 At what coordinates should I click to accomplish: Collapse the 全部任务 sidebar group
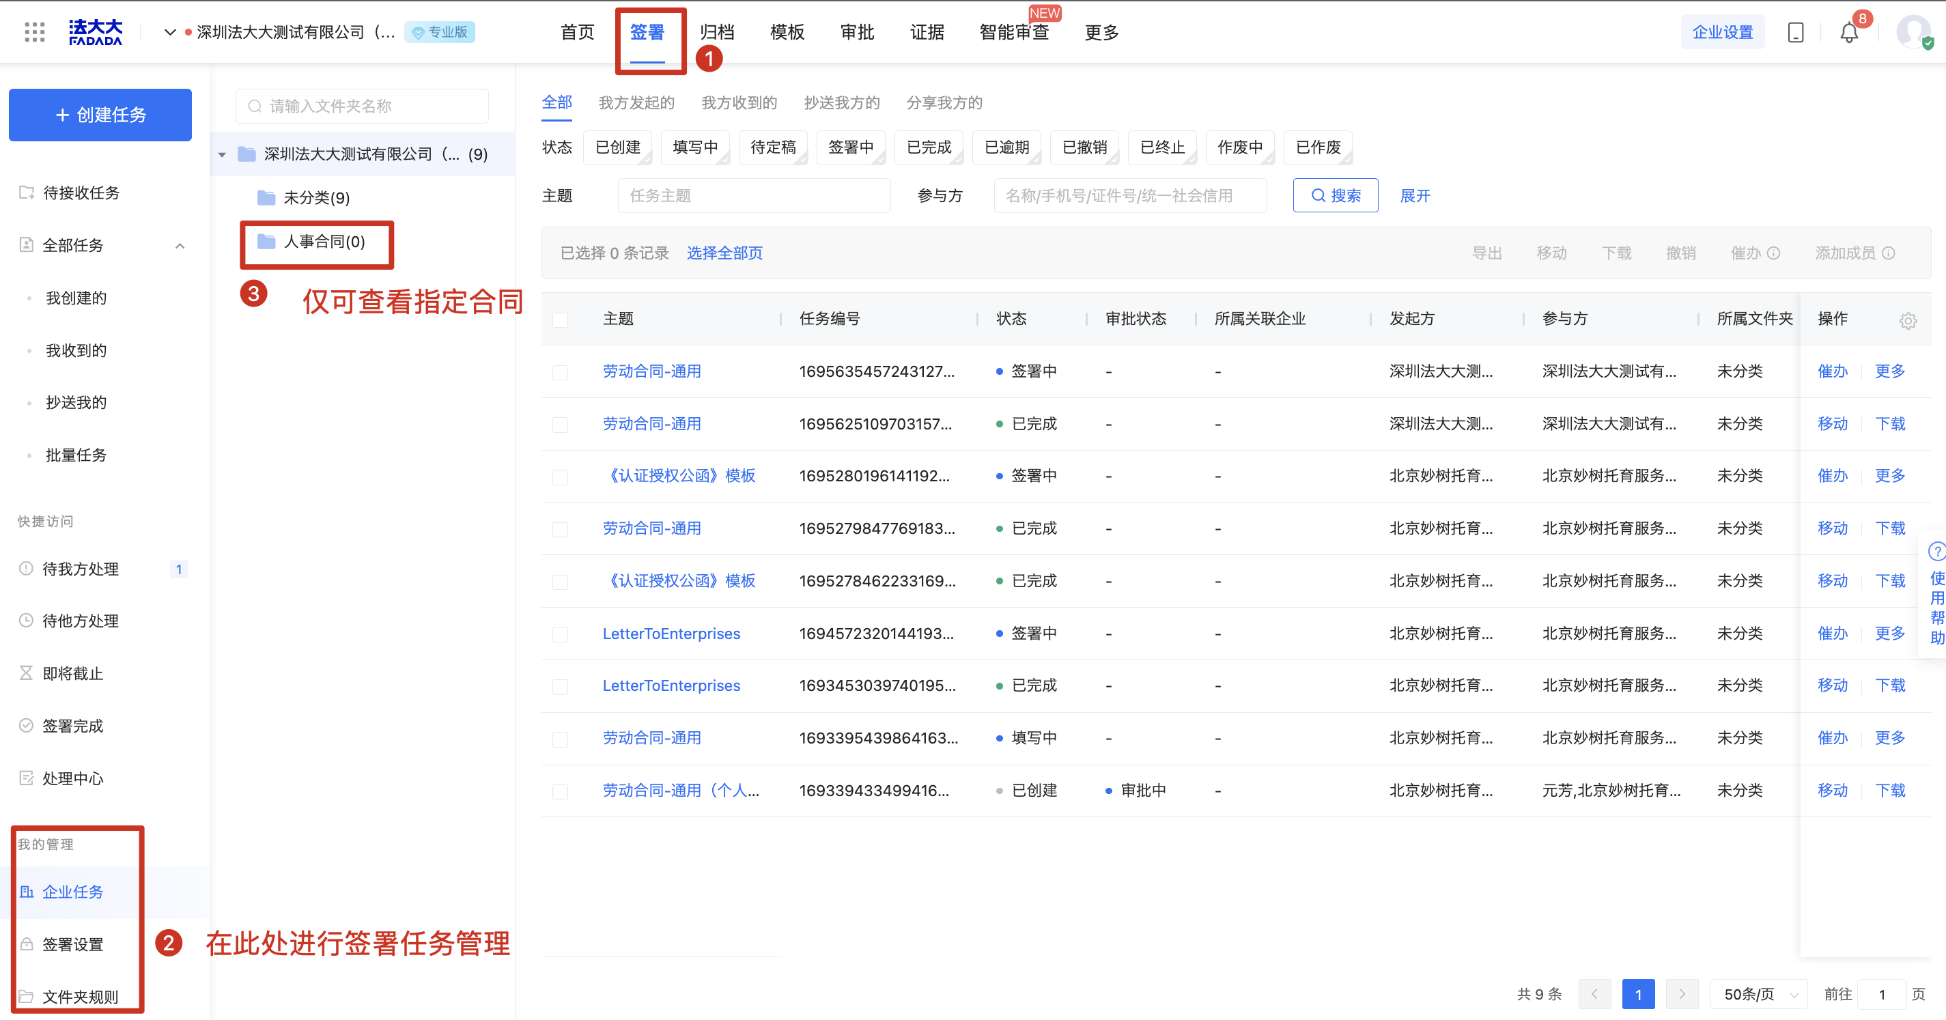pyautogui.click(x=180, y=246)
